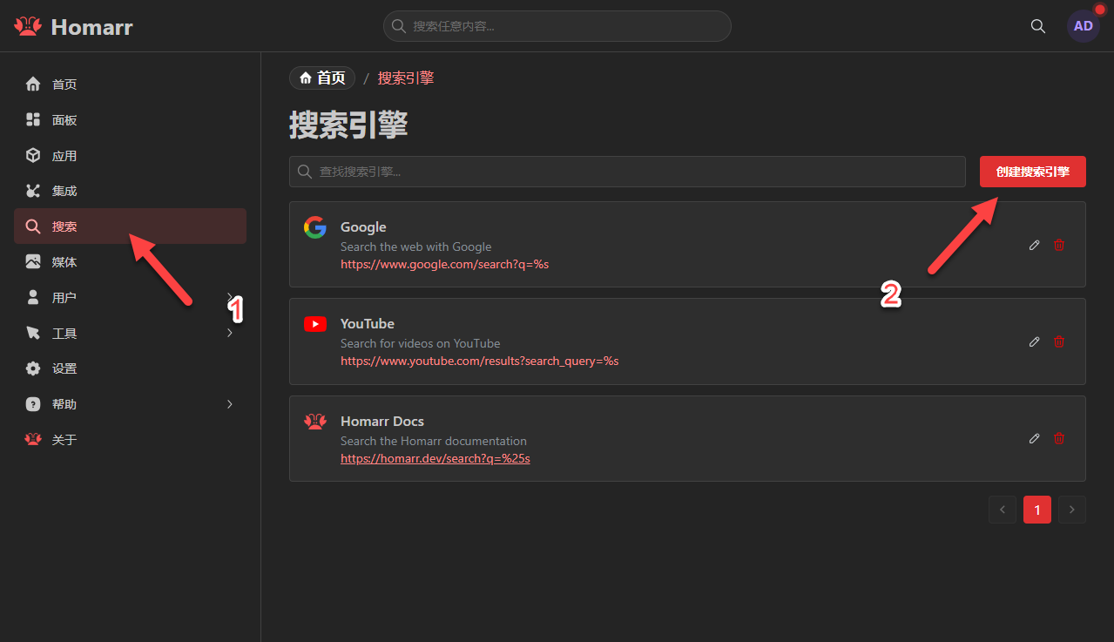Viewport: 1114px width, 642px height.
Task: Go to 首页 in the sidebar
Action: coord(130,84)
